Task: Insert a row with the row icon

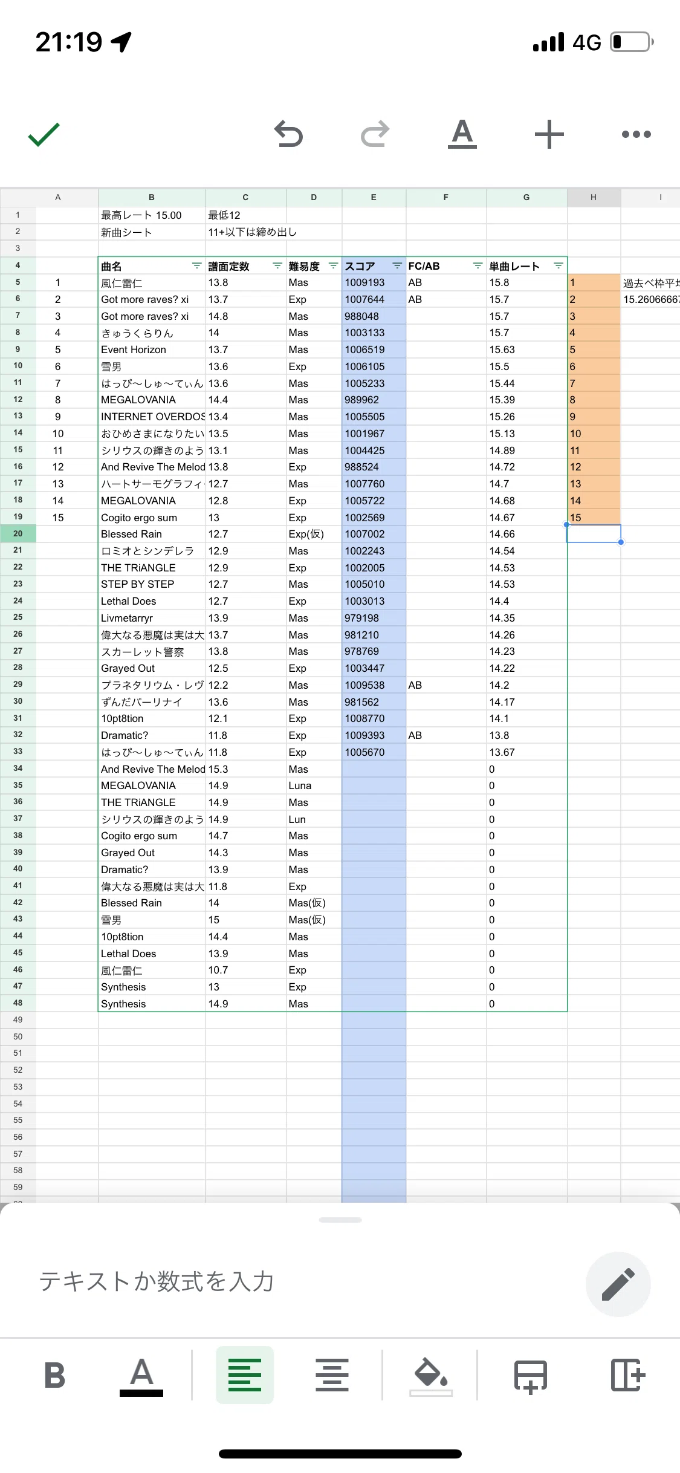Action: pyautogui.click(x=530, y=1376)
